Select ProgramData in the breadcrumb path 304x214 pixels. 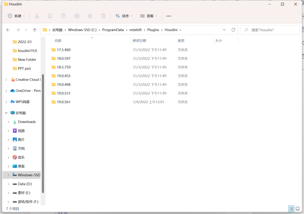tap(113, 30)
